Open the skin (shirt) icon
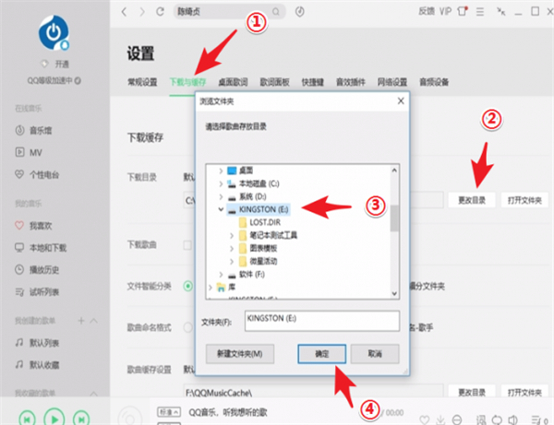554x425 pixels. click(463, 11)
